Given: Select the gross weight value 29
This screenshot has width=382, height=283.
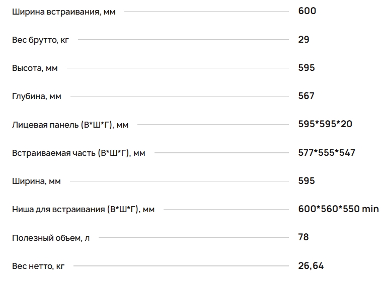Looking at the screenshot, I should pyautogui.click(x=303, y=39).
